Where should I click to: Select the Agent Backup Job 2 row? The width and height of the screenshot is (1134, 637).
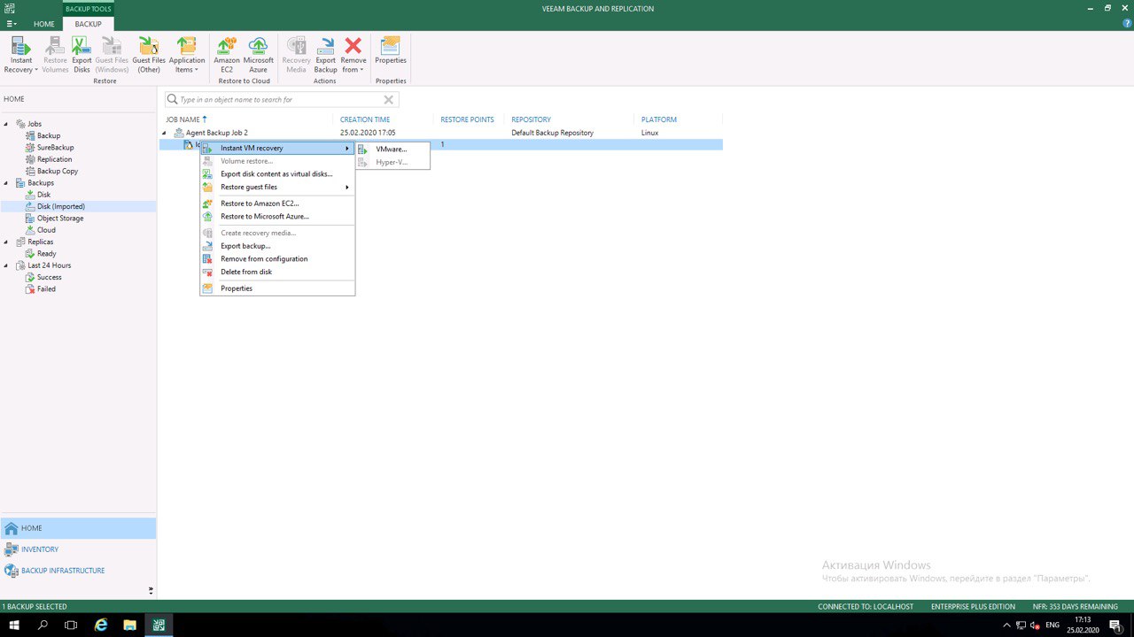coord(440,133)
